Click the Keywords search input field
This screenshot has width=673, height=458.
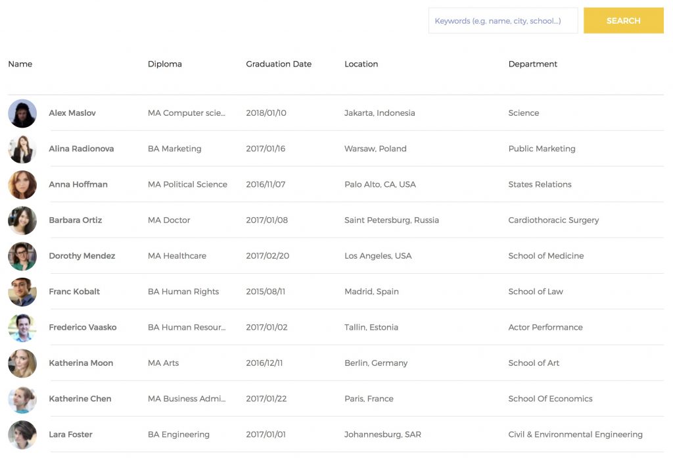click(503, 20)
